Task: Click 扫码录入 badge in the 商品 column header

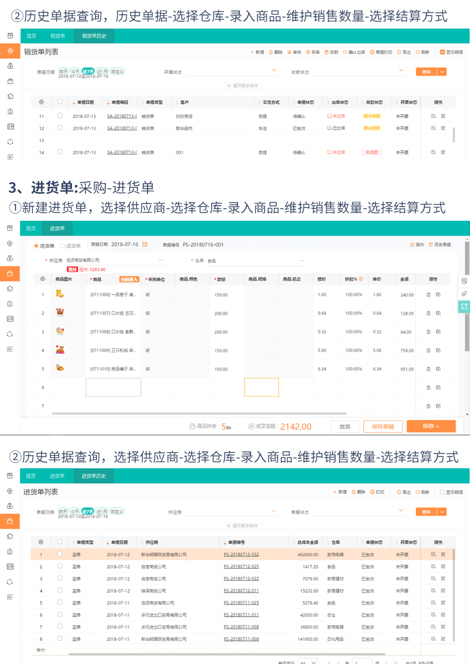Action: [x=129, y=280]
